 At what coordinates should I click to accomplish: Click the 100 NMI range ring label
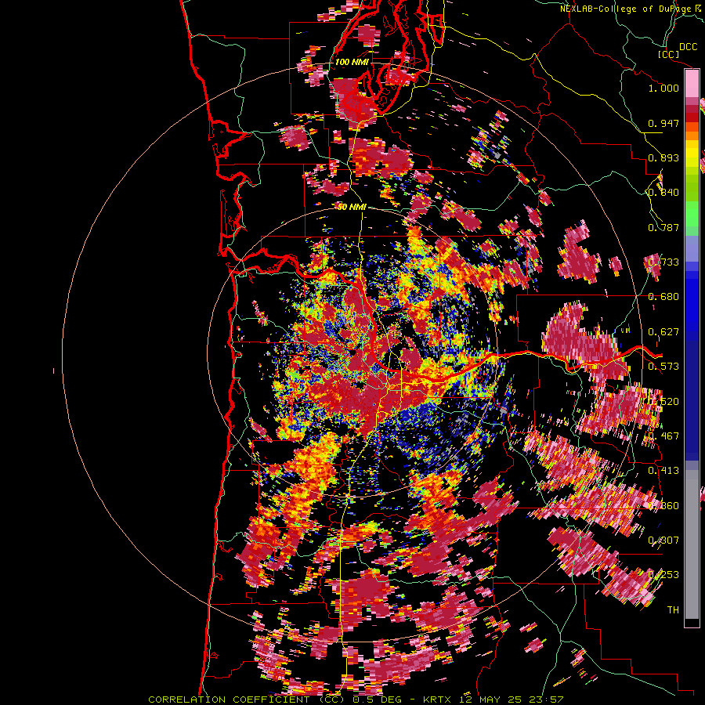tap(351, 62)
